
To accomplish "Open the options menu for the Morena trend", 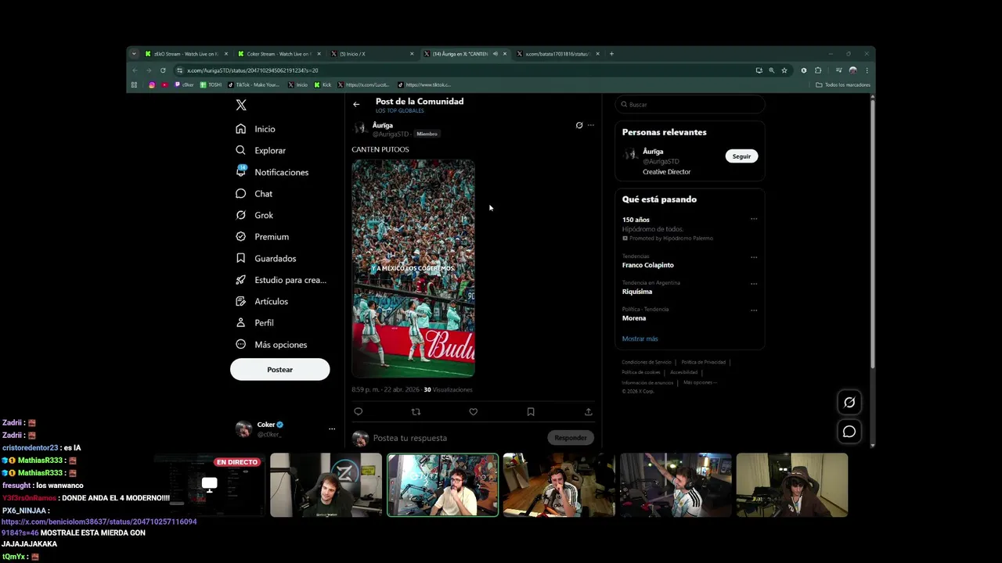I will (754, 310).
